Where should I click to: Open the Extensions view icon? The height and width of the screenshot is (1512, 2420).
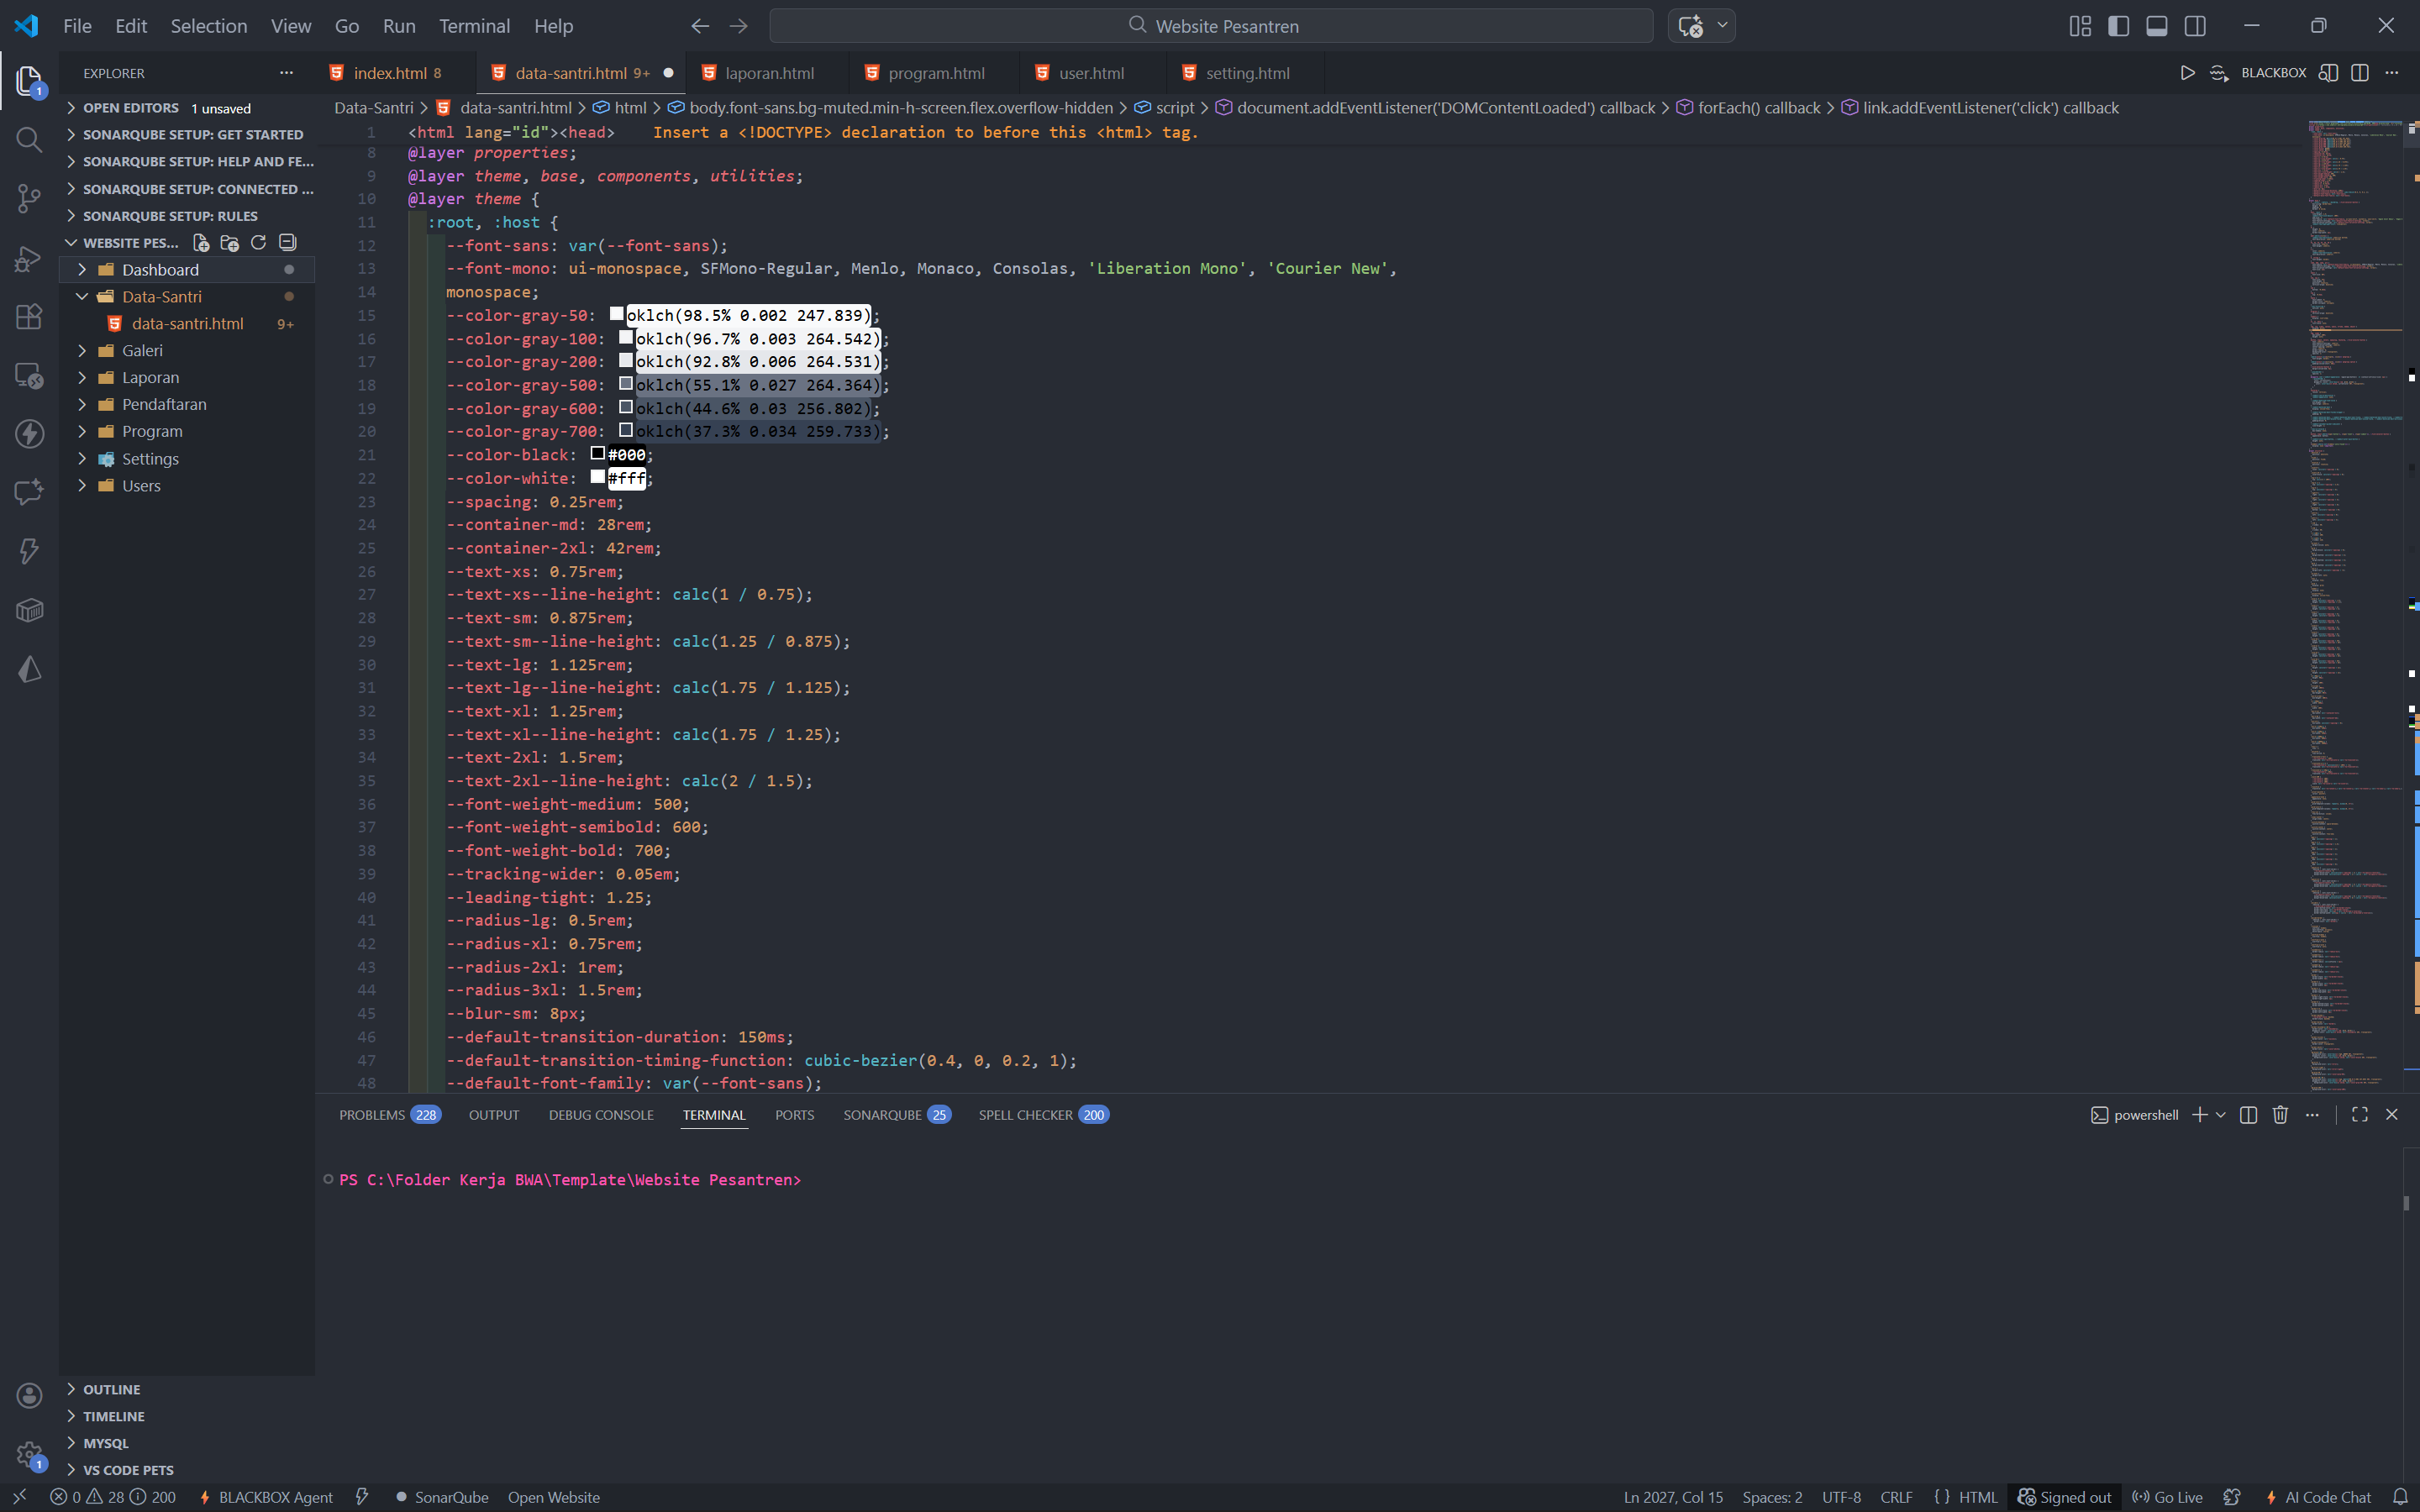click(29, 316)
